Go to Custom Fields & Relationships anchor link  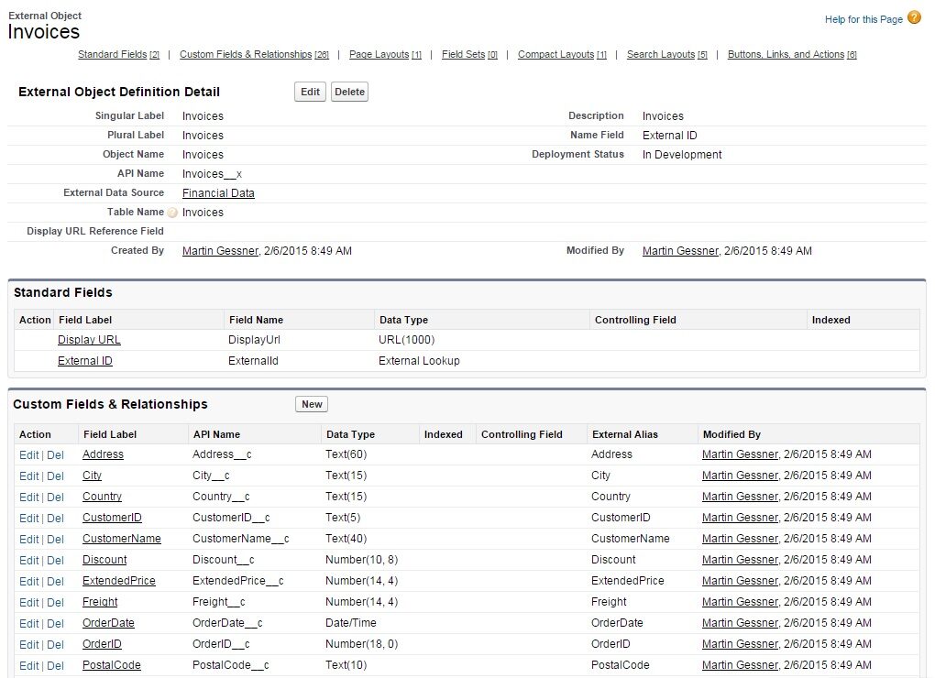(x=246, y=55)
